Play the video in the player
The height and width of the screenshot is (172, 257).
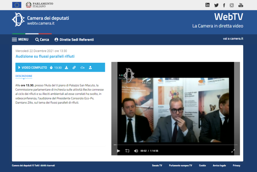pyautogui.click(x=118, y=151)
